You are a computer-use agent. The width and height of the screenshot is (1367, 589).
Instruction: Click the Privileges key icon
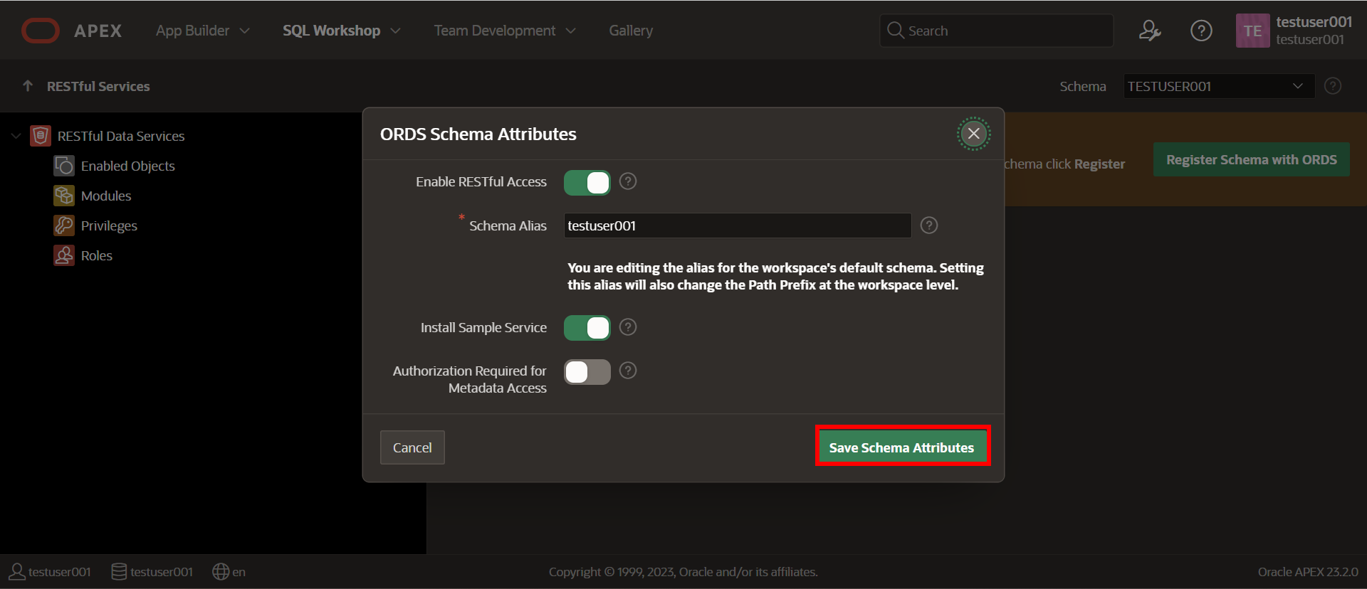64,225
